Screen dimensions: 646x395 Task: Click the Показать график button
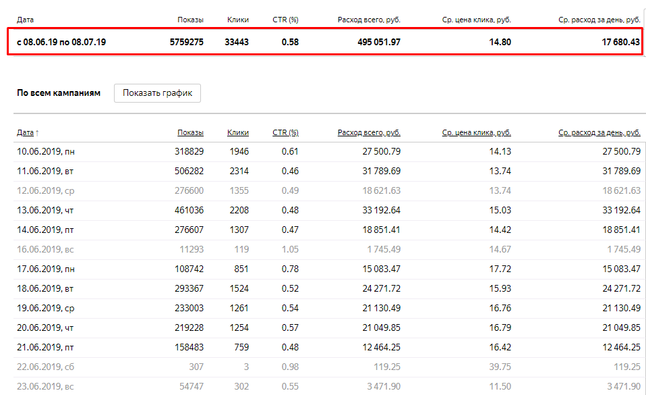pyautogui.click(x=157, y=93)
